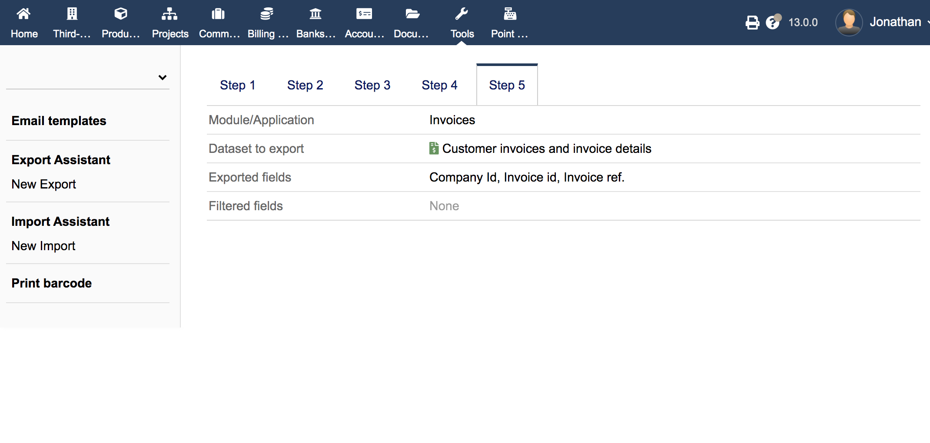Image resolution: width=930 pixels, height=443 pixels.
Task: Click the 'Filtered fields' label
Action: click(246, 206)
